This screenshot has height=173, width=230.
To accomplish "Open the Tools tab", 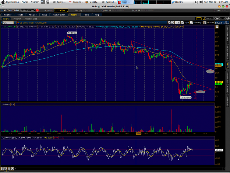I will pyautogui.click(x=86, y=15).
